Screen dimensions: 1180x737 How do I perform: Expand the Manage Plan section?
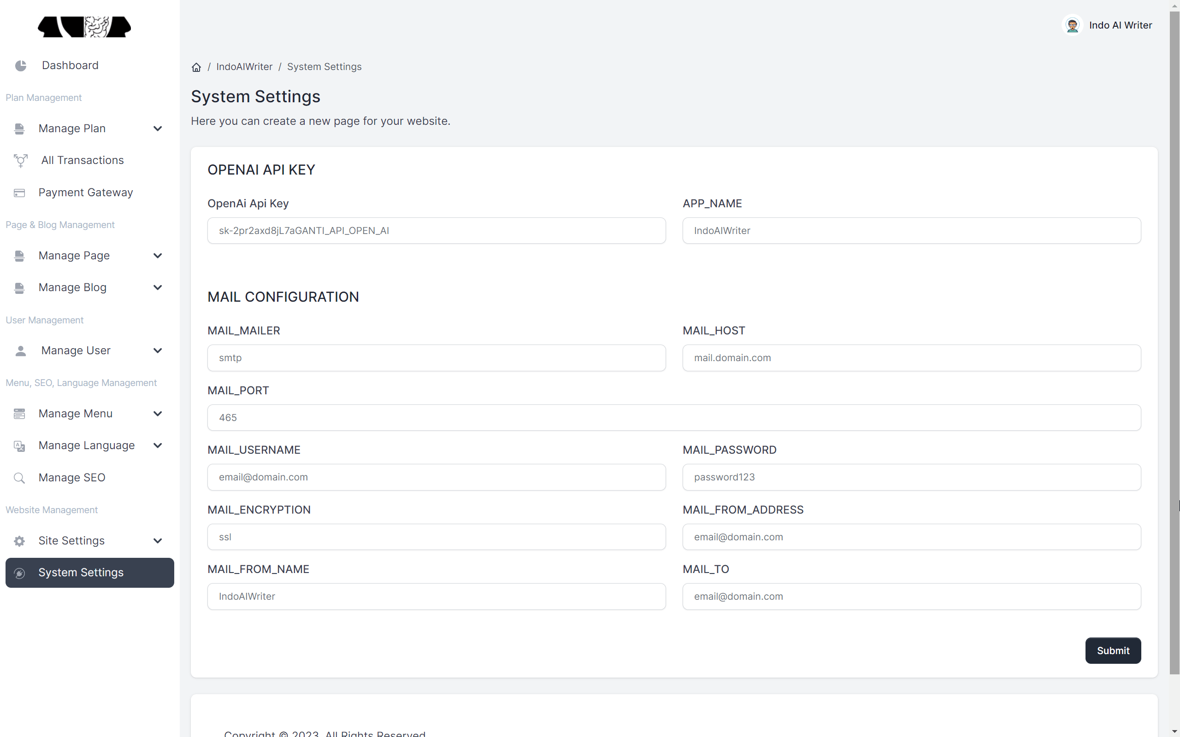point(158,128)
